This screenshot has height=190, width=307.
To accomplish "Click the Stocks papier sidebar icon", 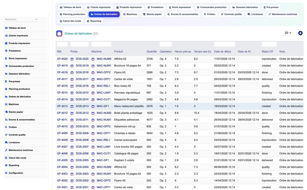I will coord(6,112).
